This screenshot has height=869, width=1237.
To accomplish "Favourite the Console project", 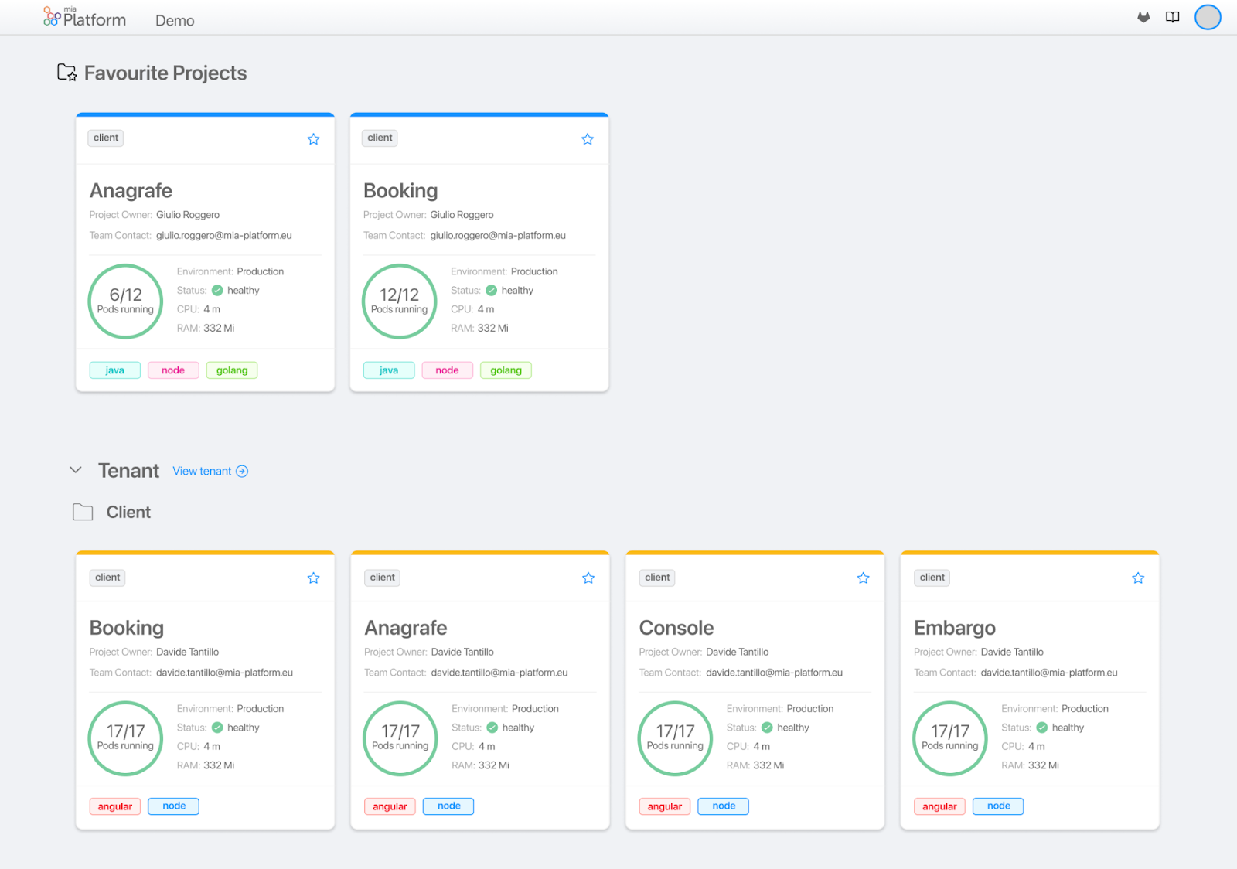I will (863, 577).
